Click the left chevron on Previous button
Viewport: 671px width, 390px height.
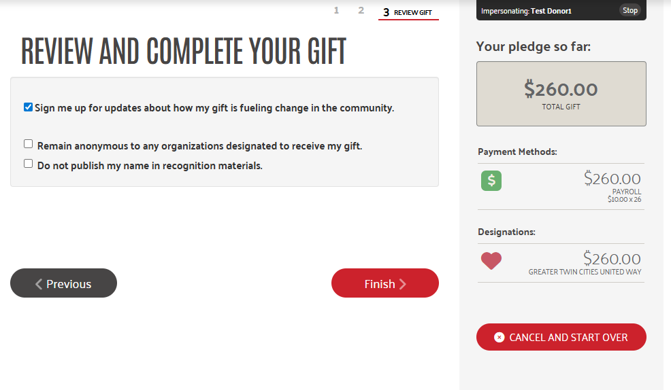pos(39,284)
